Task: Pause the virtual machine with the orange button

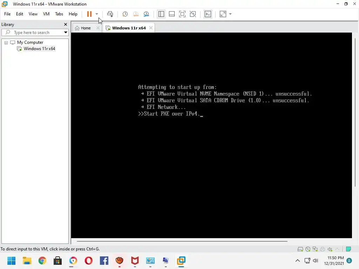Action: click(89, 14)
